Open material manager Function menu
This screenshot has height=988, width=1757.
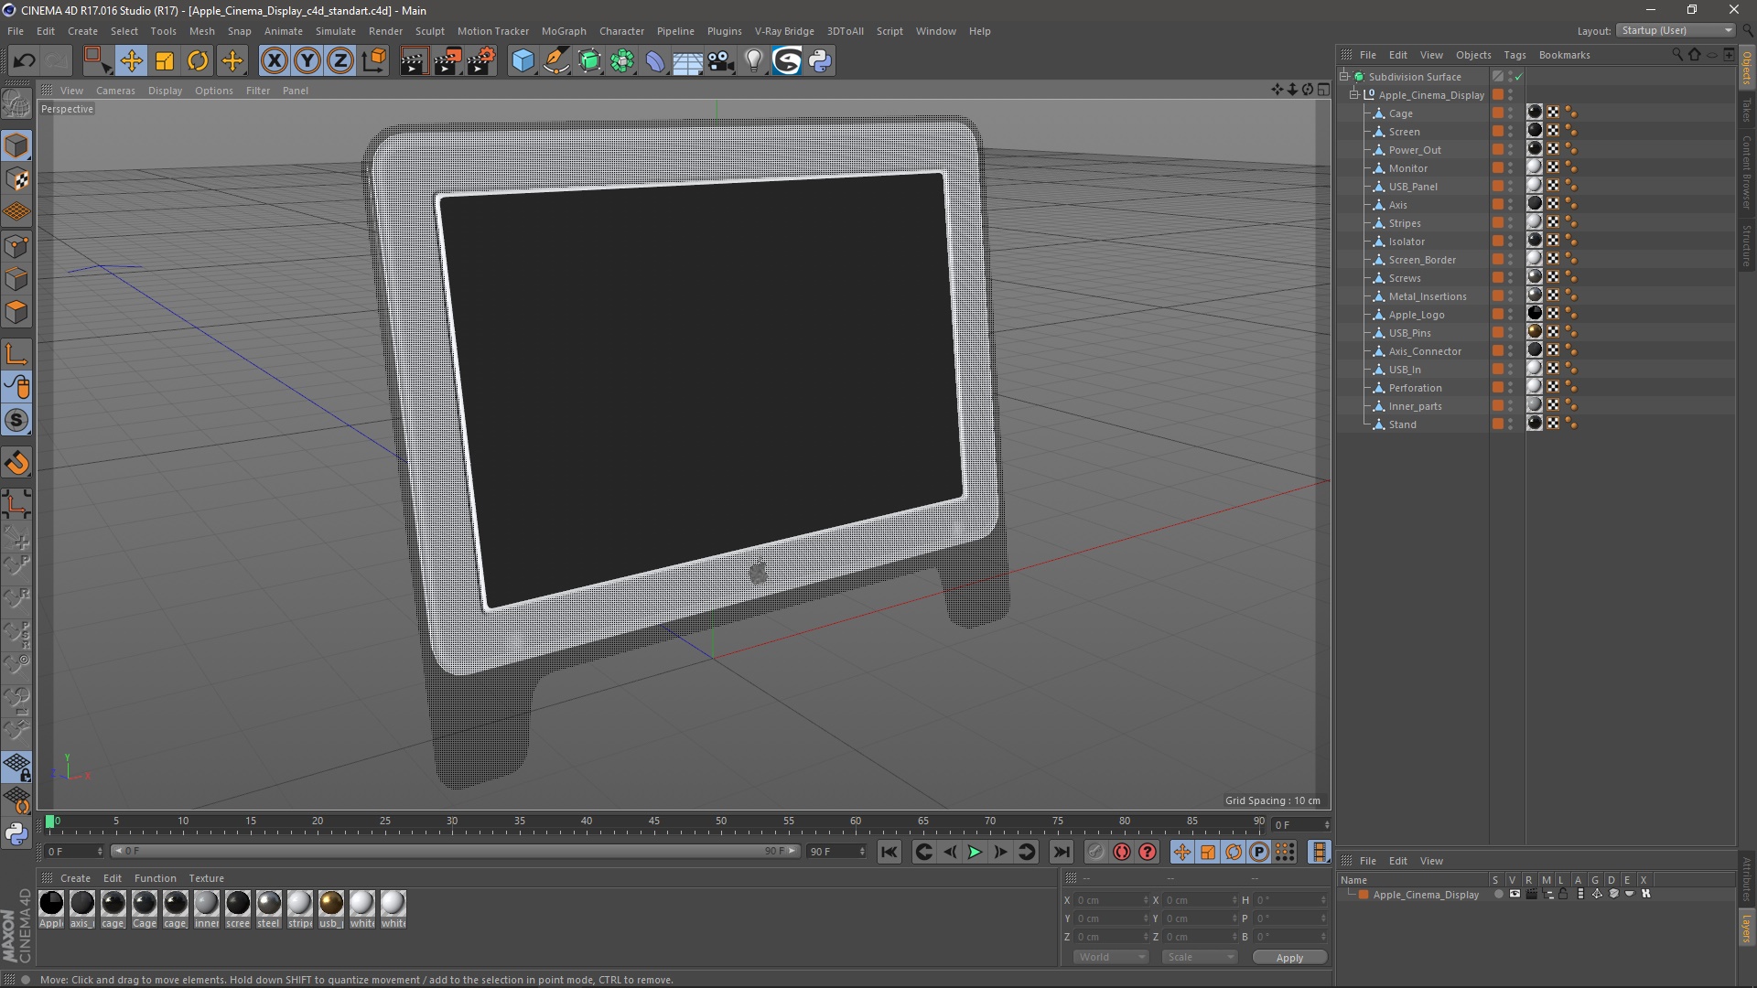point(155,878)
